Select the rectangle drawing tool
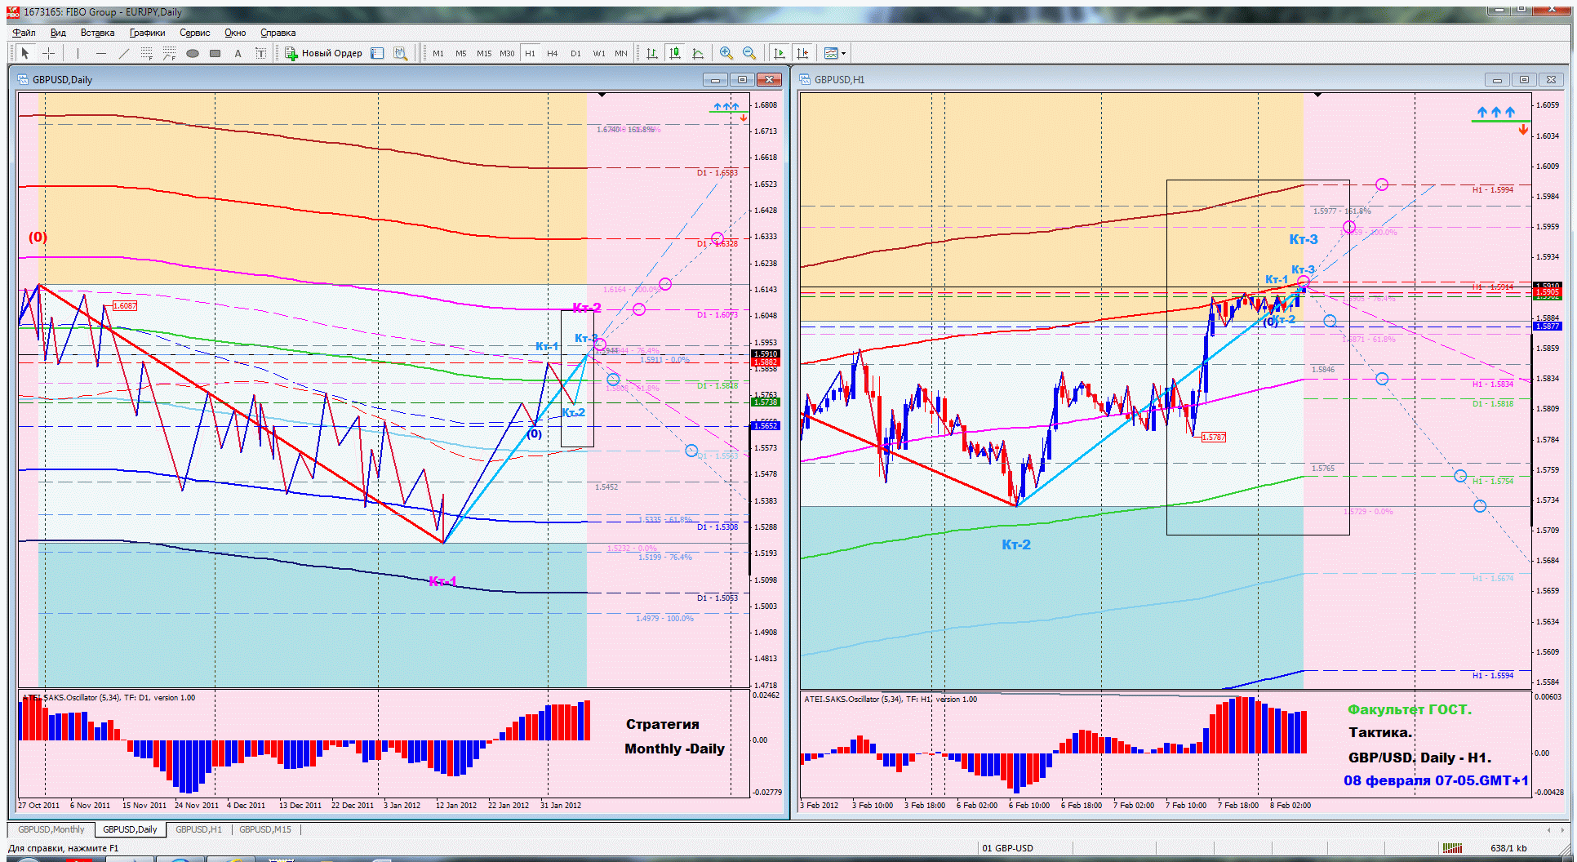This screenshot has height=862, width=1577. [215, 53]
